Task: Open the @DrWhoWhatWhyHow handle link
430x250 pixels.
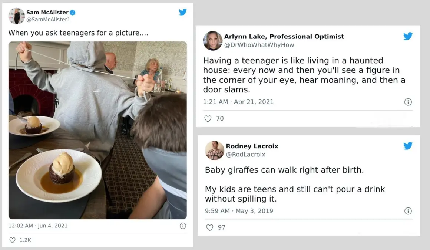Action: tap(259, 45)
